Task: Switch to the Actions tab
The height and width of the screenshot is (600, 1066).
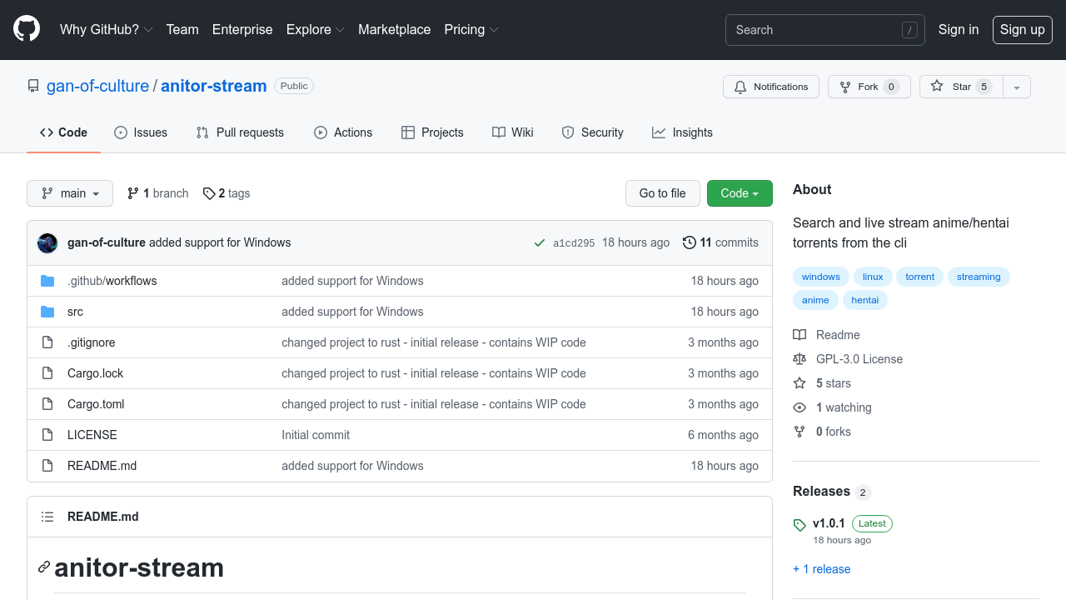Action: pos(343,132)
